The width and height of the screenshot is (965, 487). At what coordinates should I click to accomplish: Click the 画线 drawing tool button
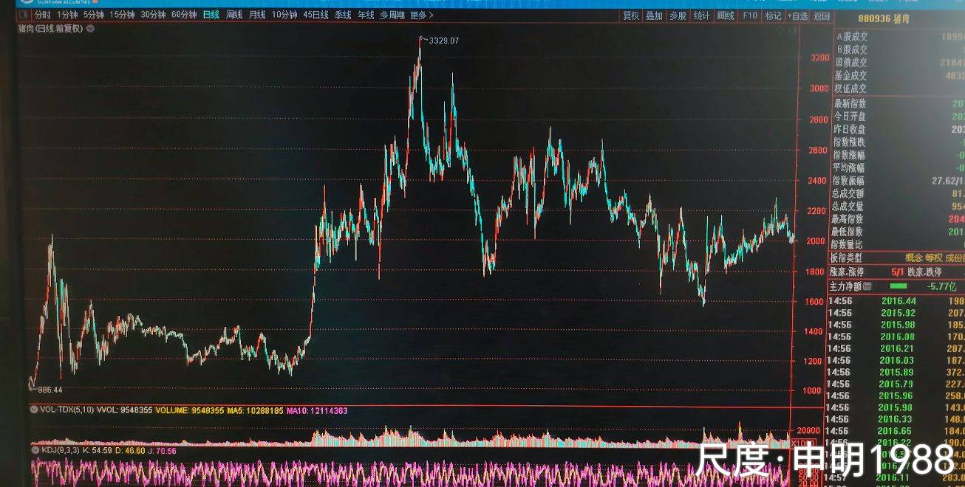click(726, 15)
